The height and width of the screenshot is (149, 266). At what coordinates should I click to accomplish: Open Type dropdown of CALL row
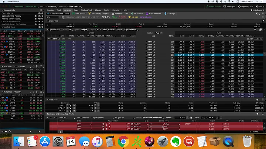[x=172, y=124]
